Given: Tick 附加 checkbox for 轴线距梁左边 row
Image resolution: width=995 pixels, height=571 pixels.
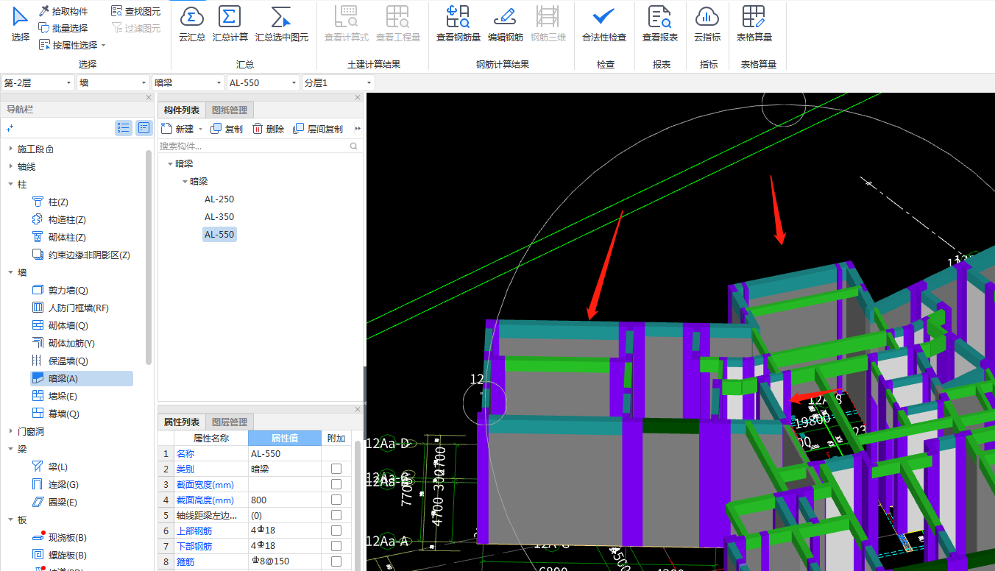Looking at the screenshot, I should point(336,515).
